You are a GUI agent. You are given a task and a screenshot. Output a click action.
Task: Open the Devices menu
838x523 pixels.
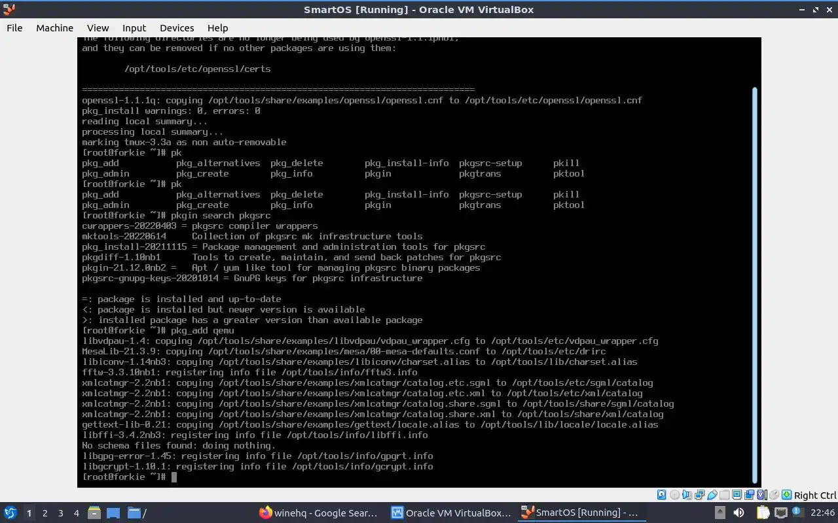coord(177,27)
